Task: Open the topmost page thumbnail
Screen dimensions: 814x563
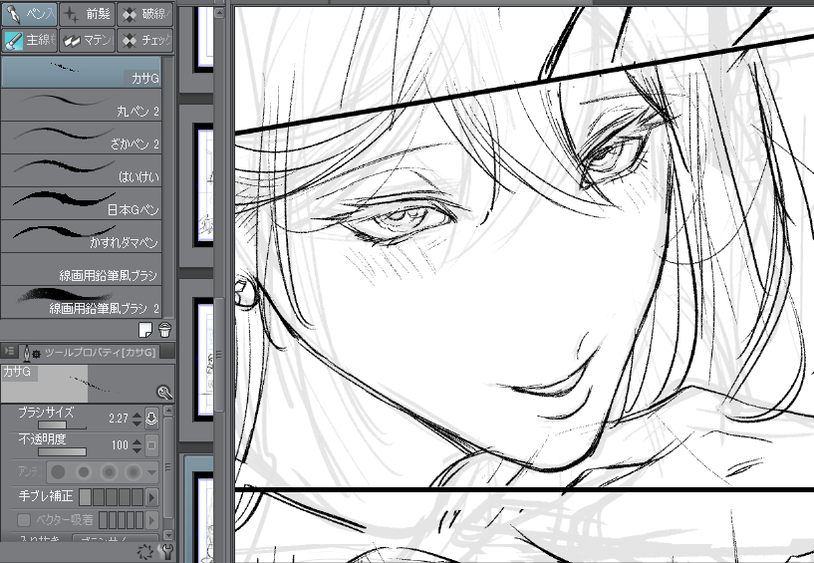Action: click(x=203, y=39)
